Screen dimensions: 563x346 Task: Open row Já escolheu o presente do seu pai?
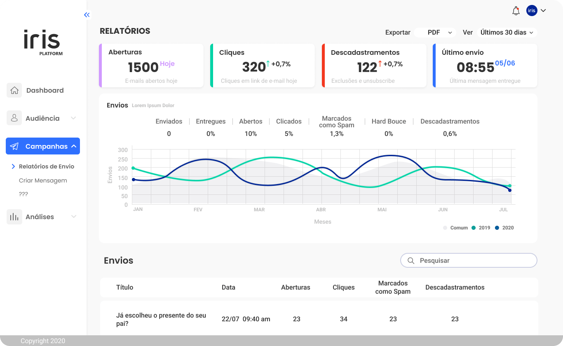161,320
